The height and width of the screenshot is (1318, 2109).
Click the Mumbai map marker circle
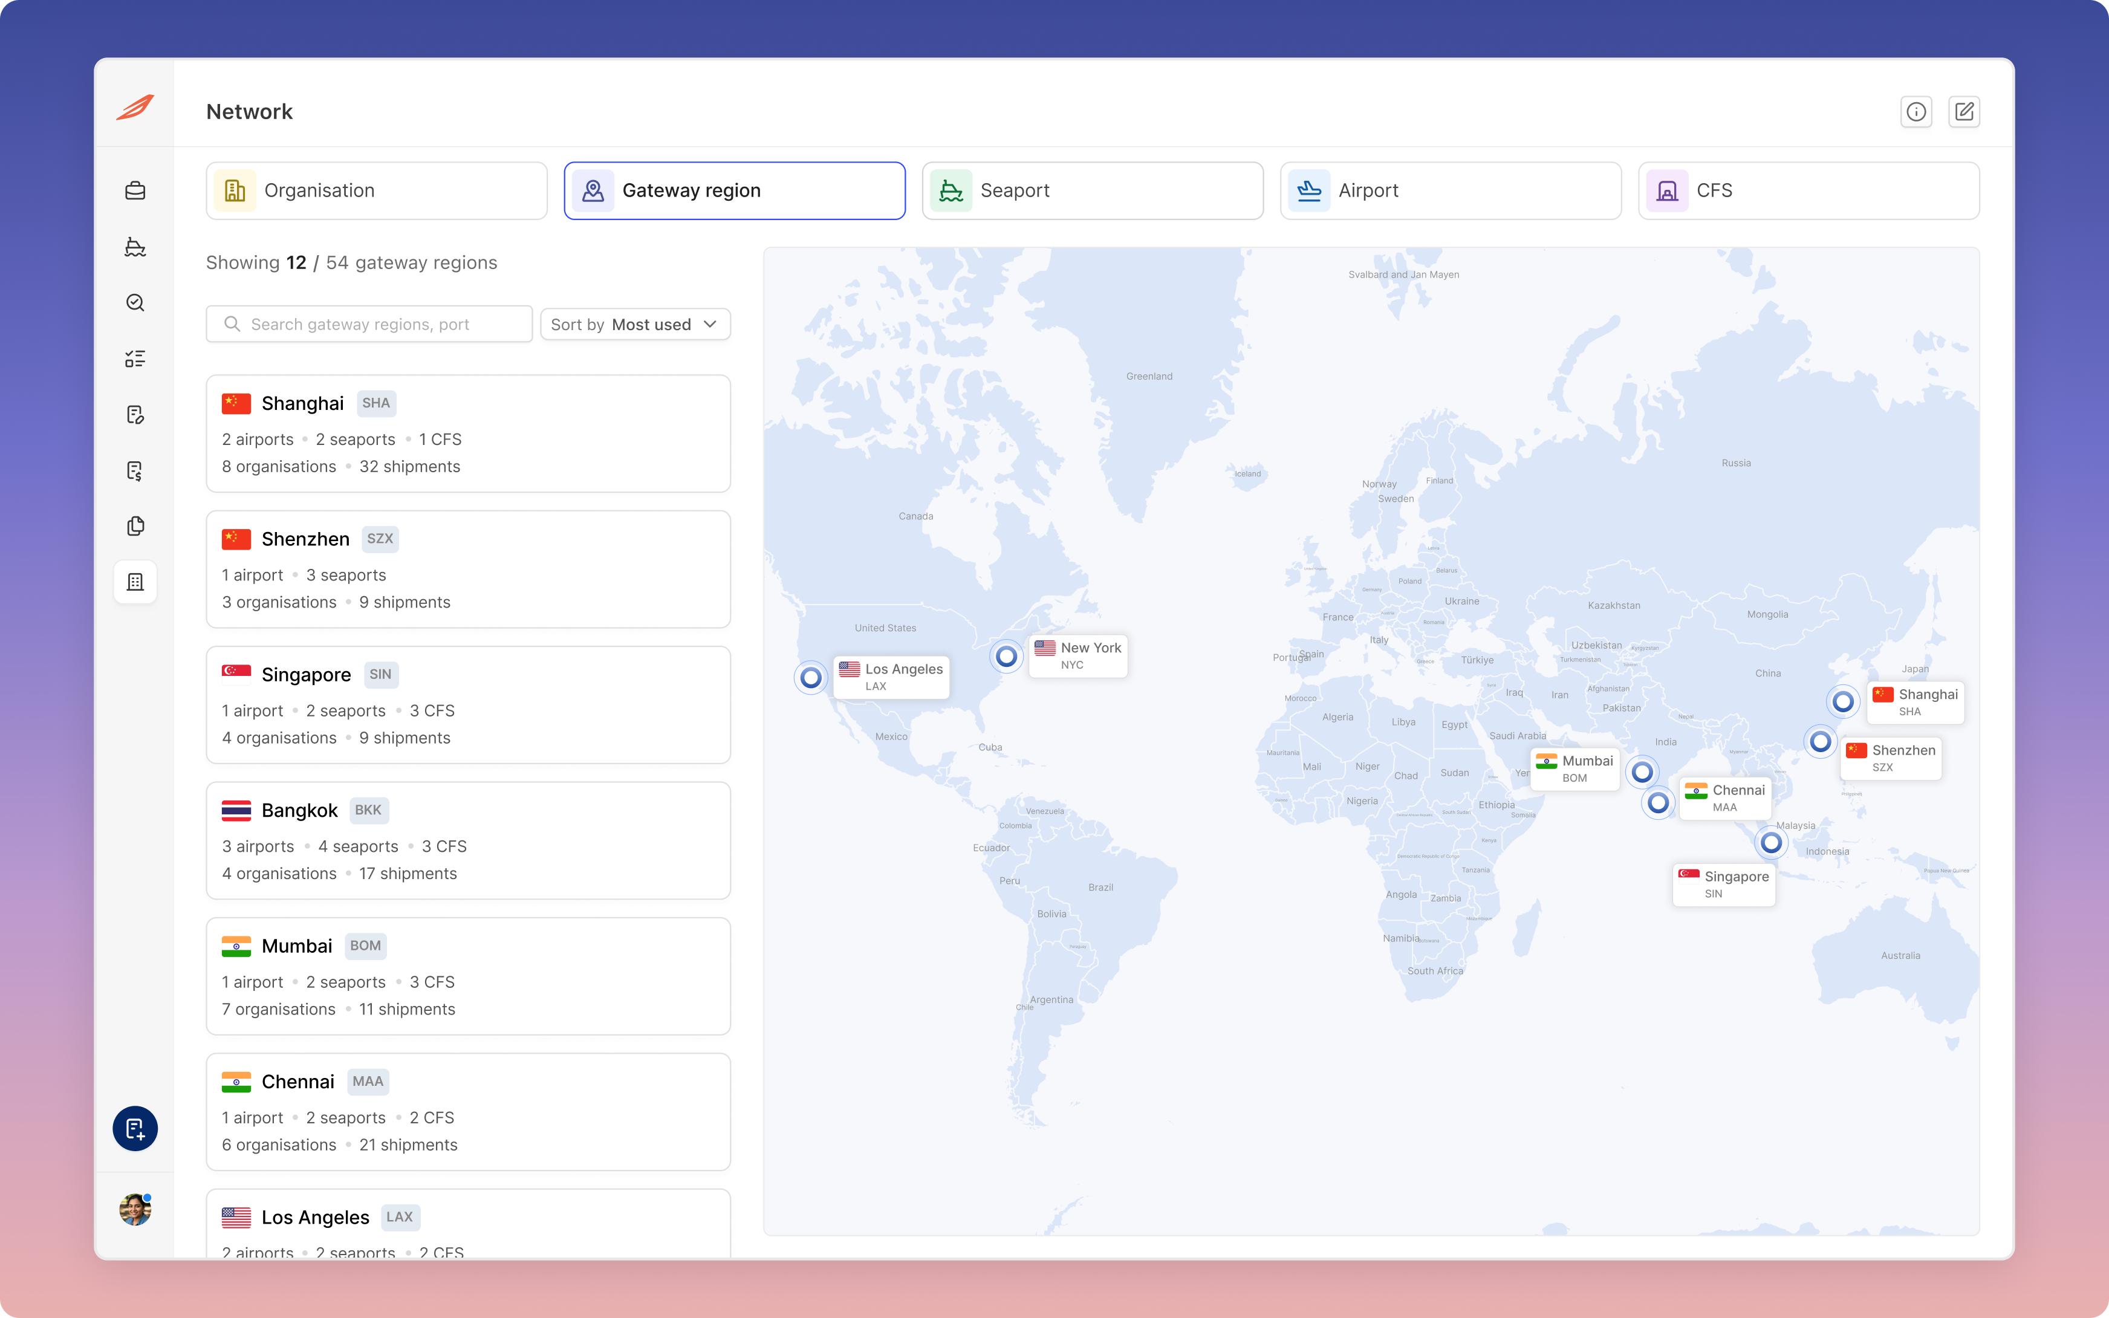pos(1642,772)
